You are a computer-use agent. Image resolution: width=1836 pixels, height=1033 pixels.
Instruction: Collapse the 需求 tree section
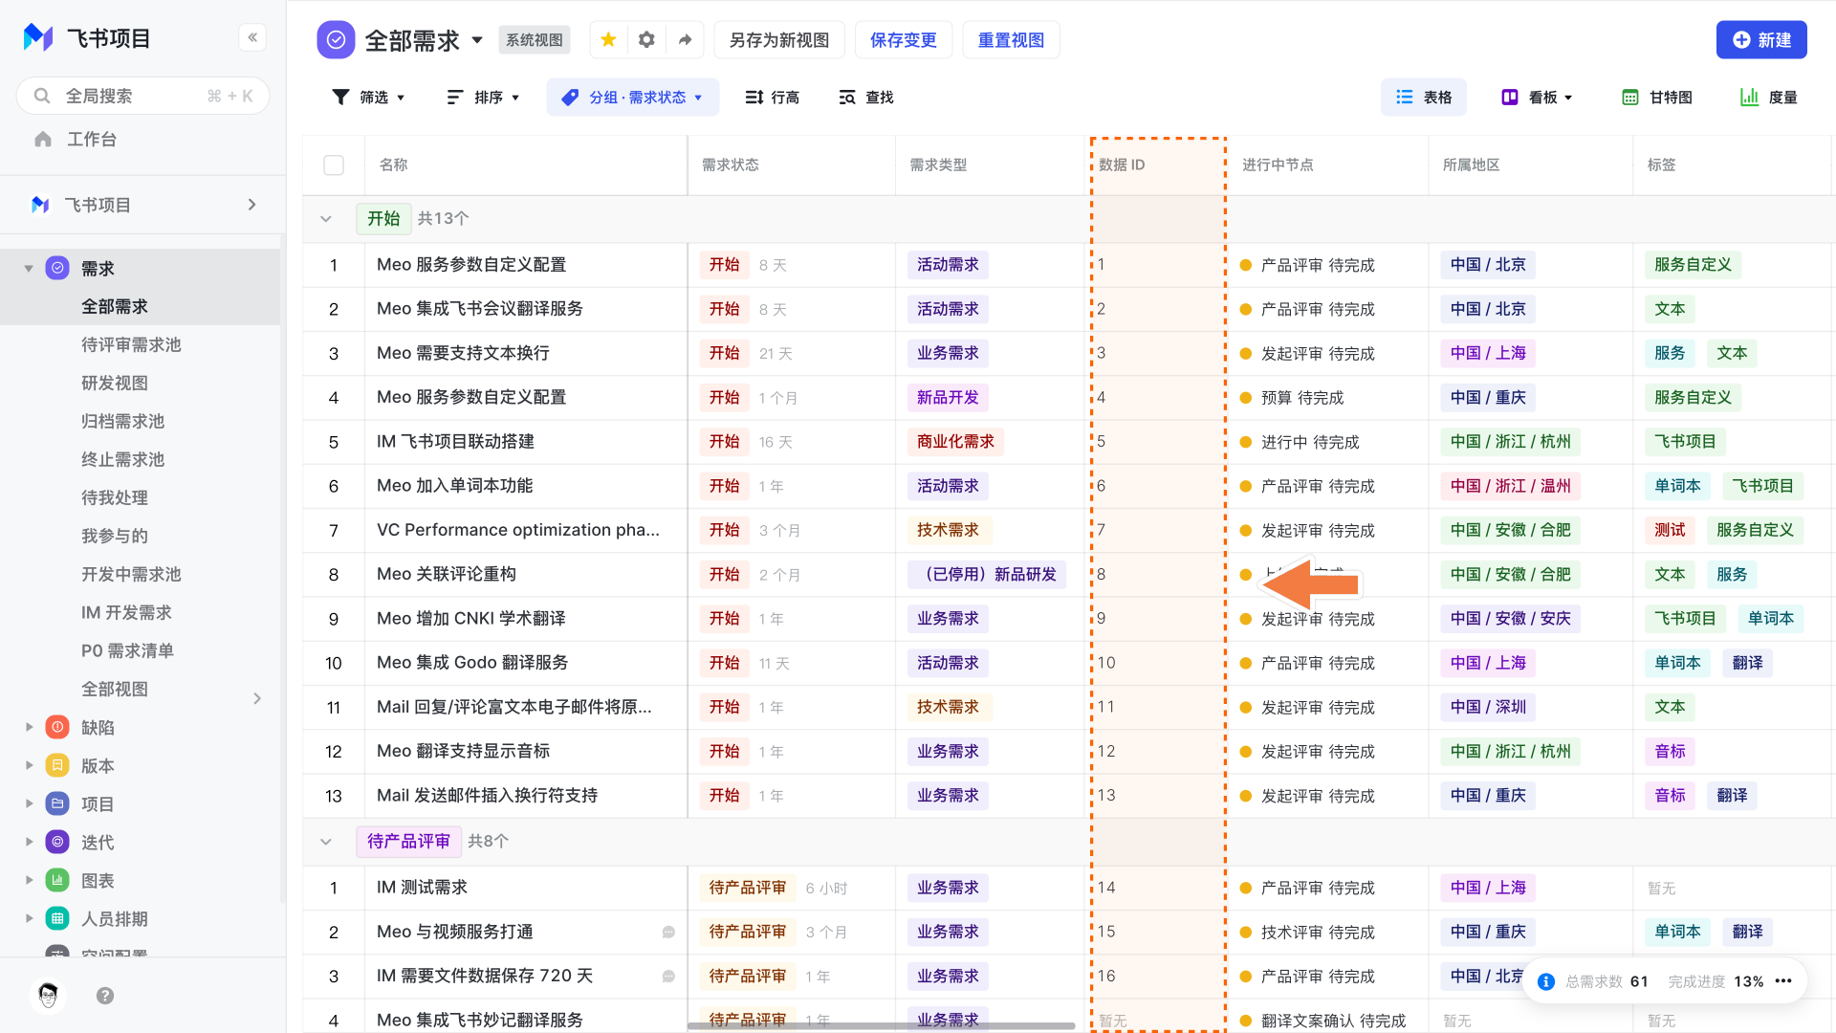[x=29, y=269]
